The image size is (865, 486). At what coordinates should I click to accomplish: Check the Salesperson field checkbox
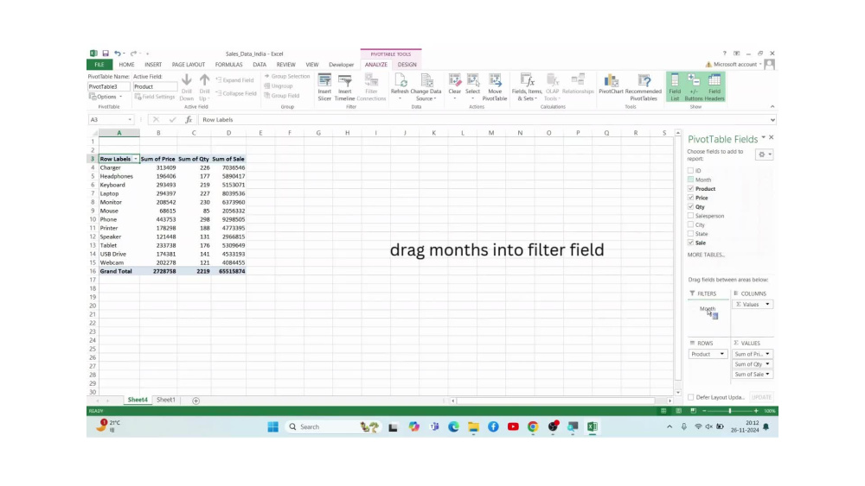690,216
